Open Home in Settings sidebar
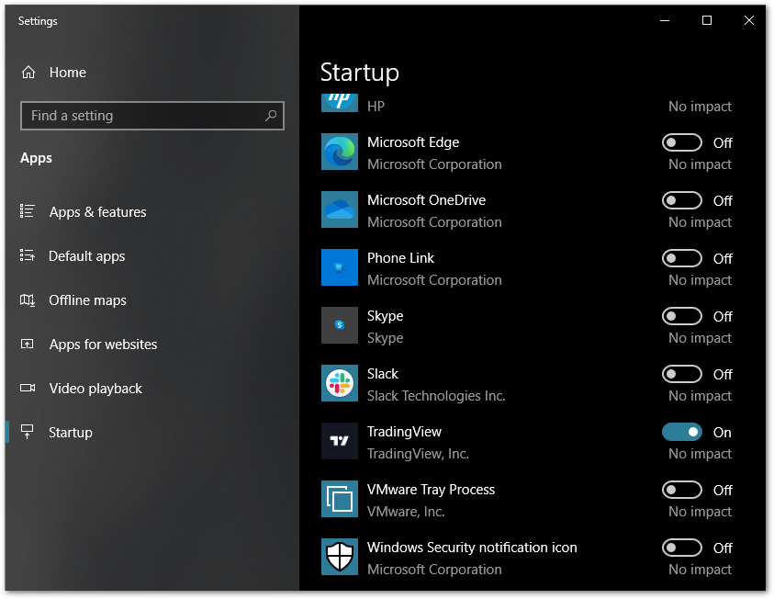774x599 pixels. coord(152,73)
